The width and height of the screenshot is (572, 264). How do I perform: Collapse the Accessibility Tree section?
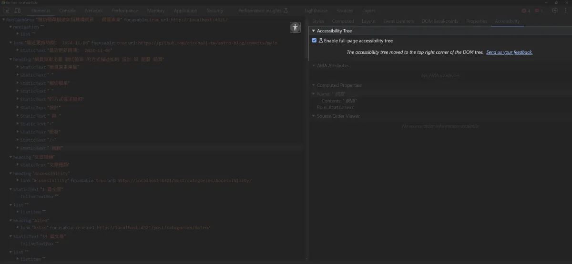pos(314,31)
